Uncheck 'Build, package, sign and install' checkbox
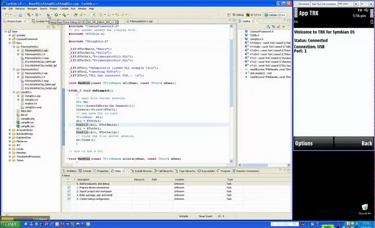This screenshot has width=375, height=228. coord(69,196)
